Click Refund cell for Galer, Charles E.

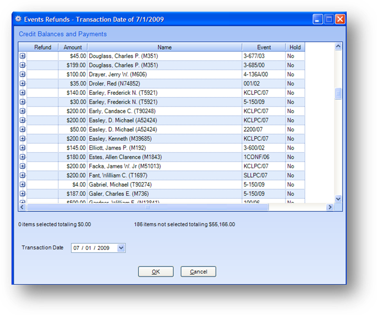42,194
